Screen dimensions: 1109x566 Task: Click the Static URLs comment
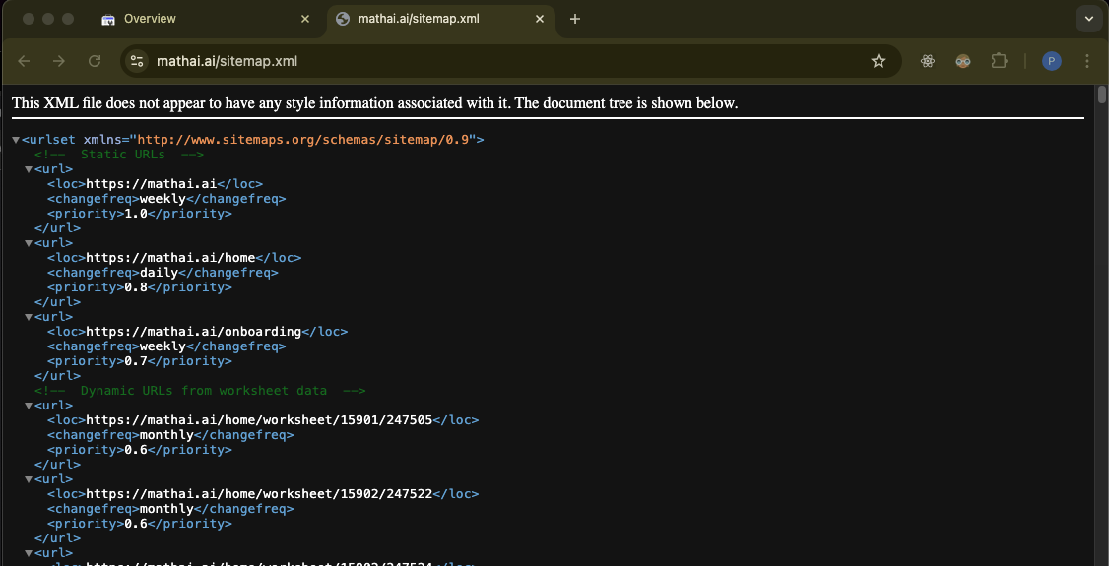point(119,154)
